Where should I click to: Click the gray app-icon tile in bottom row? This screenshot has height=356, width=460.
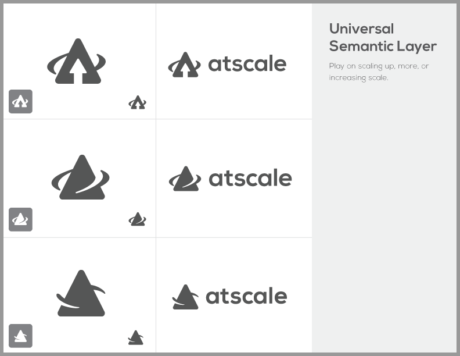click(20, 336)
